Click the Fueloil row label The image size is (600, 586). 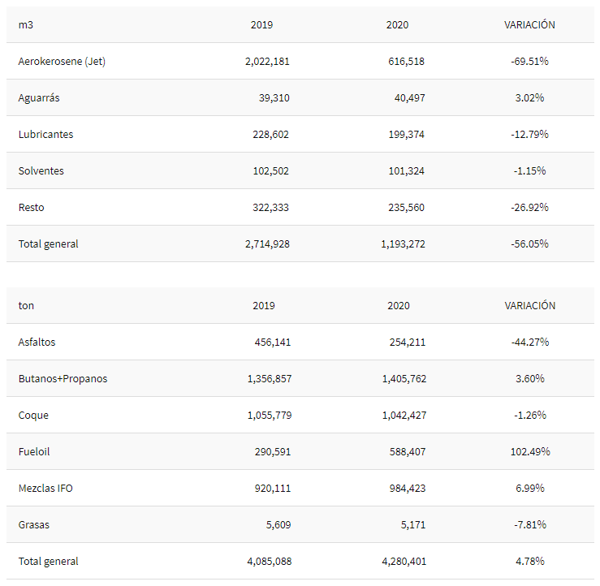click(34, 452)
